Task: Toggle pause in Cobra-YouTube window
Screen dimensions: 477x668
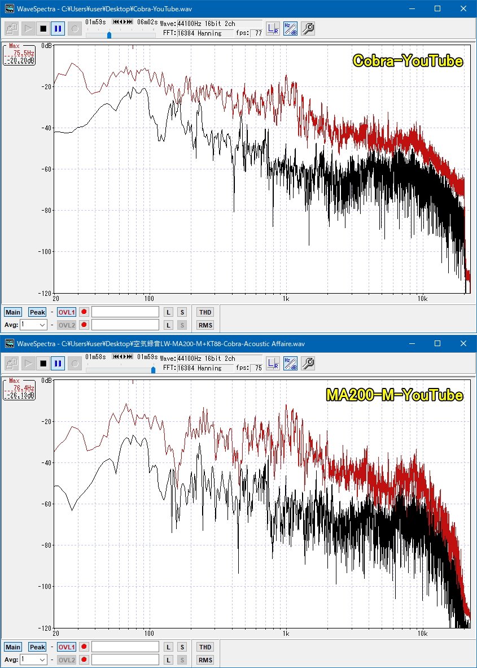Action: 58,29
